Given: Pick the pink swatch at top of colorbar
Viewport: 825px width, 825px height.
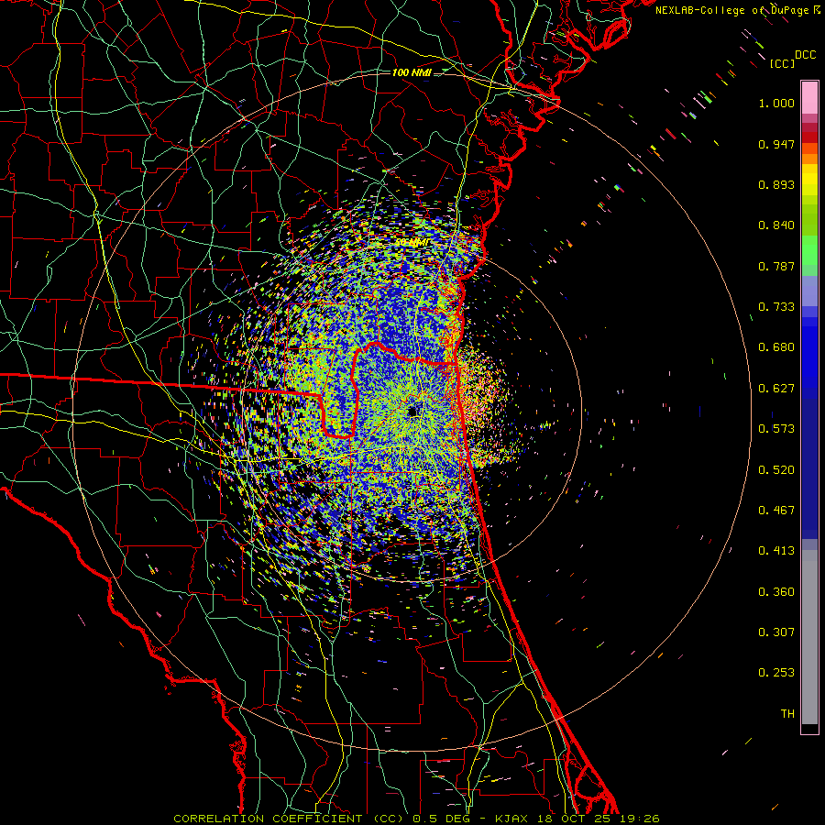Looking at the screenshot, I should [809, 97].
